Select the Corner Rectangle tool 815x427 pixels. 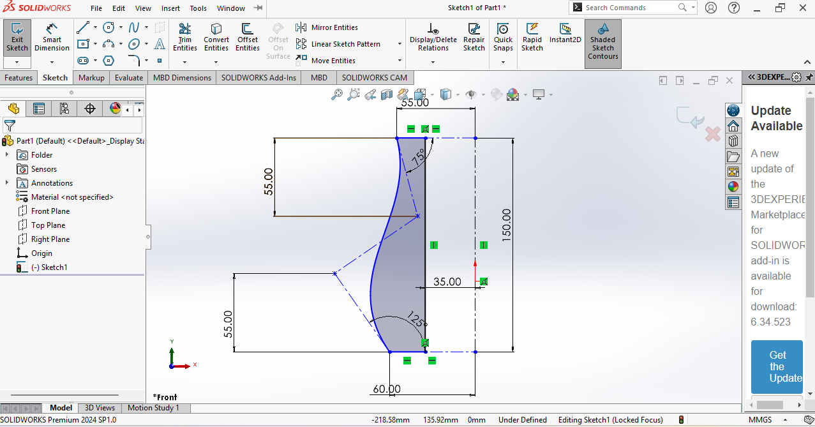pos(83,44)
